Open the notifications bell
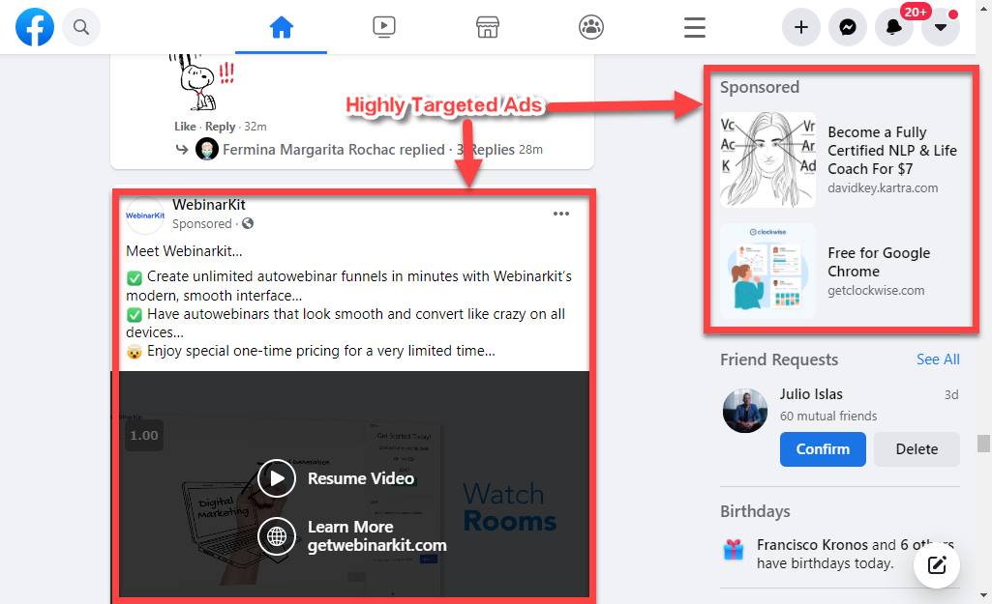Viewport: 992px width, 604px height. (894, 27)
